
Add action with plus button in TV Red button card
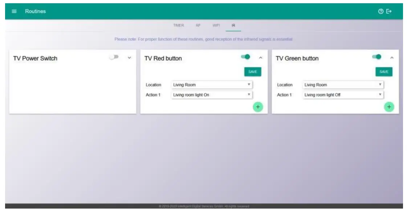click(x=258, y=107)
